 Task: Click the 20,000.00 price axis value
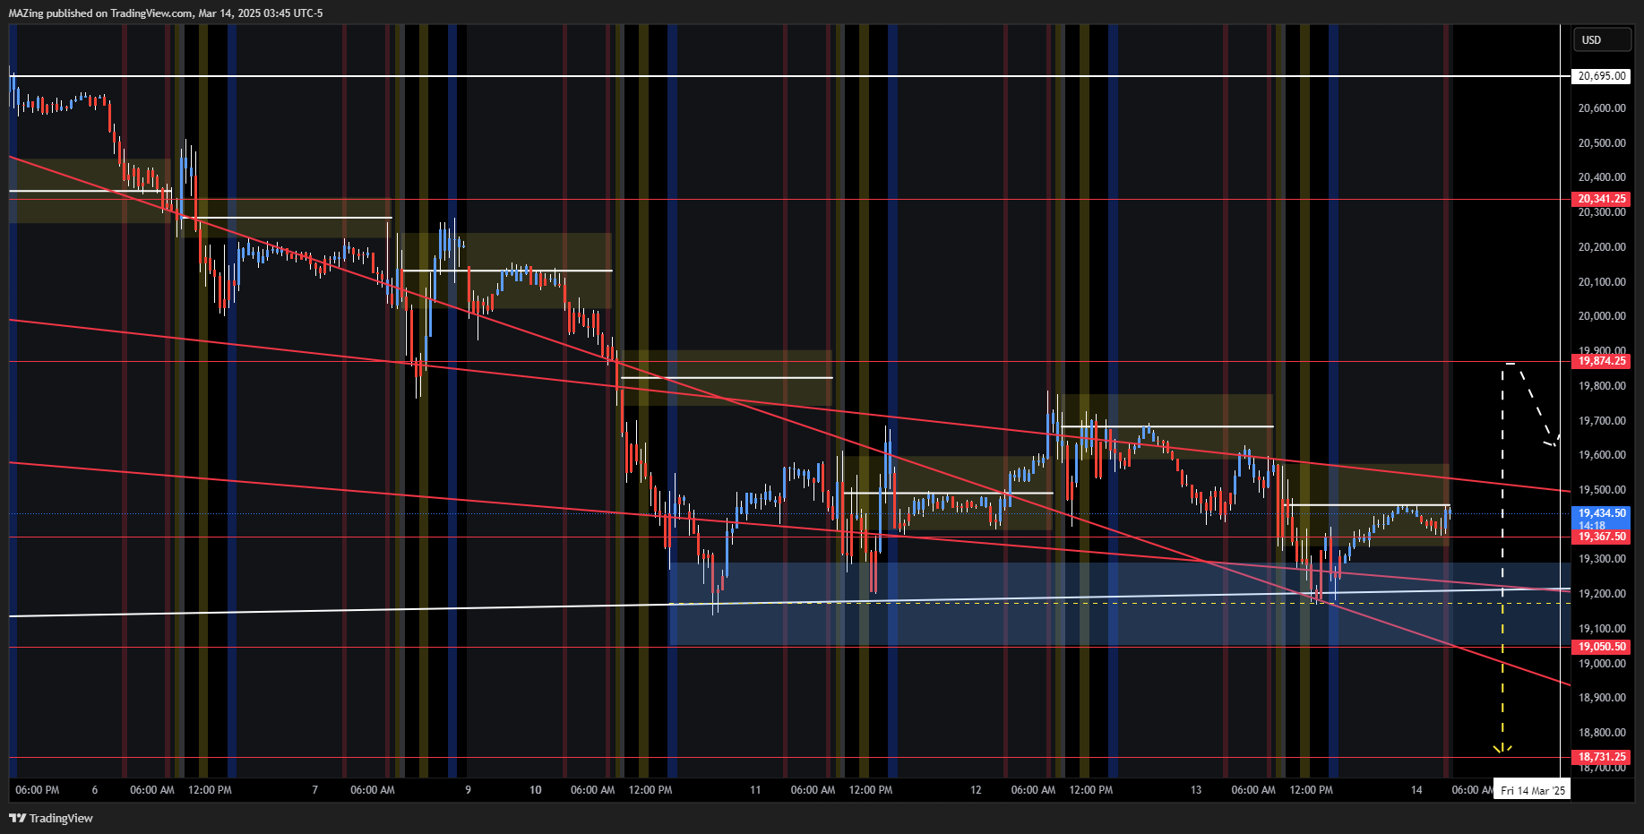coord(1602,316)
